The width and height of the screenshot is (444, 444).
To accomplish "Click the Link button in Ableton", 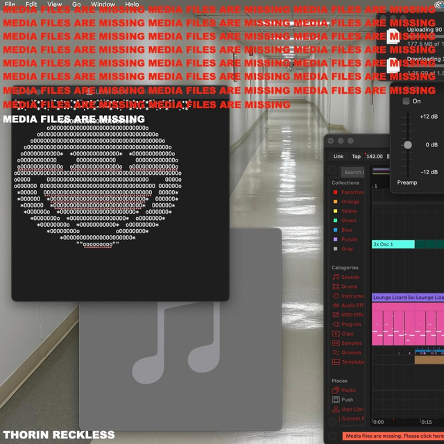I will point(339,156).
